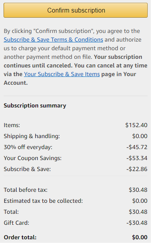
Task: Click the Your Coupon Savings label
Action: point(33,158)
